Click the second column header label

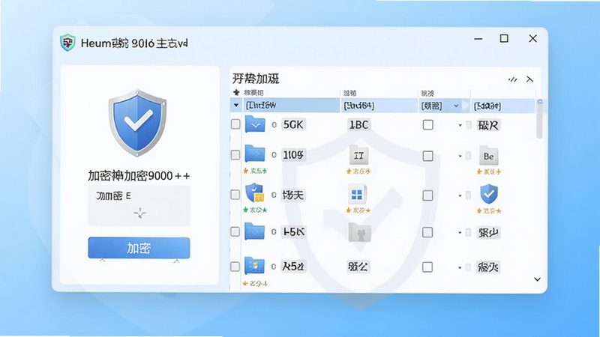(349, 93)
